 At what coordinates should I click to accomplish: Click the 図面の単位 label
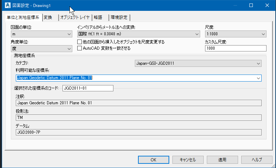click(x=21, y=27)
